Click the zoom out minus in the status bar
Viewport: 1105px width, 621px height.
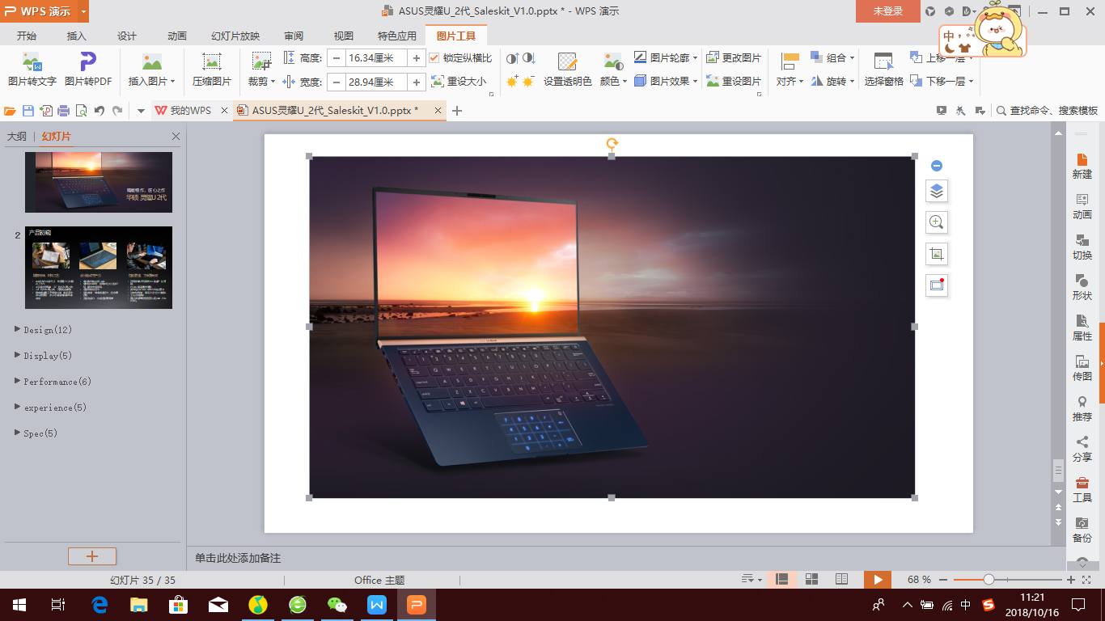tap(945, 580)
